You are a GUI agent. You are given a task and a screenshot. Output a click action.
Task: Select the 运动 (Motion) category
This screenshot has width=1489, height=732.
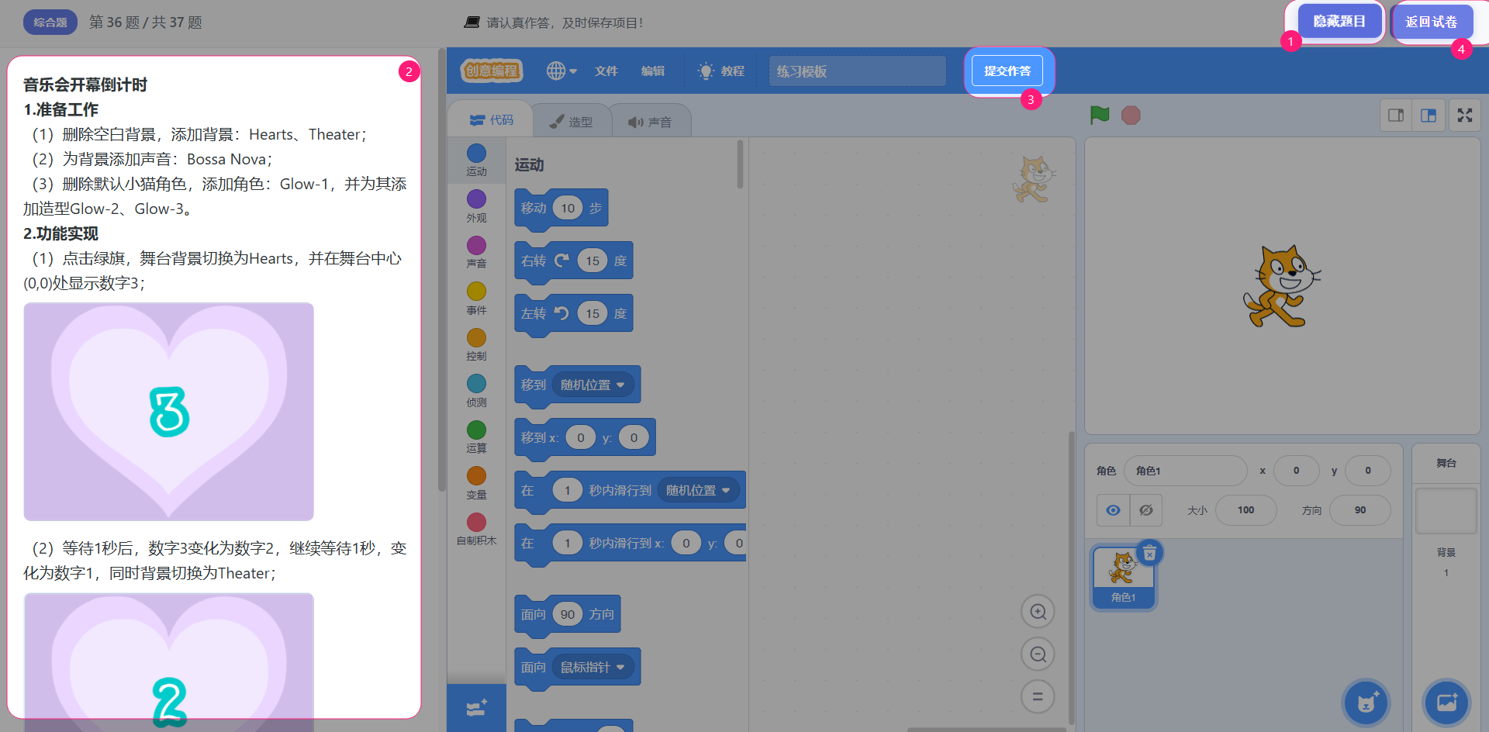(x=476, y=161)
